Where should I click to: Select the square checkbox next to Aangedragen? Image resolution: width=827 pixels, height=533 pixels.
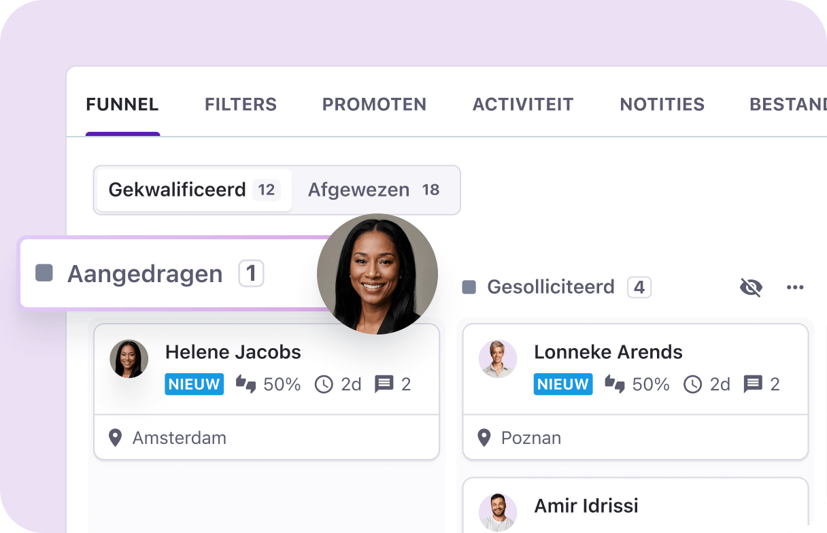tap(43, 273)
